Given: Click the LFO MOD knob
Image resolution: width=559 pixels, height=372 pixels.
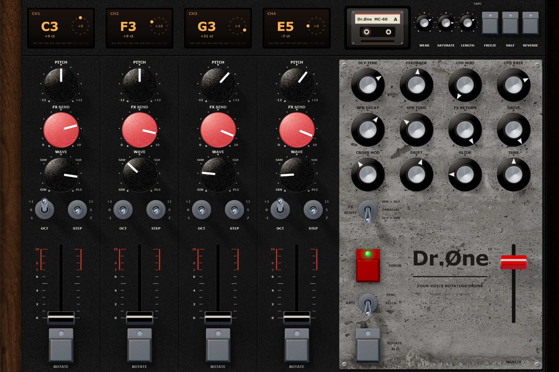Looking at the screenshot, I should (465, 85).
